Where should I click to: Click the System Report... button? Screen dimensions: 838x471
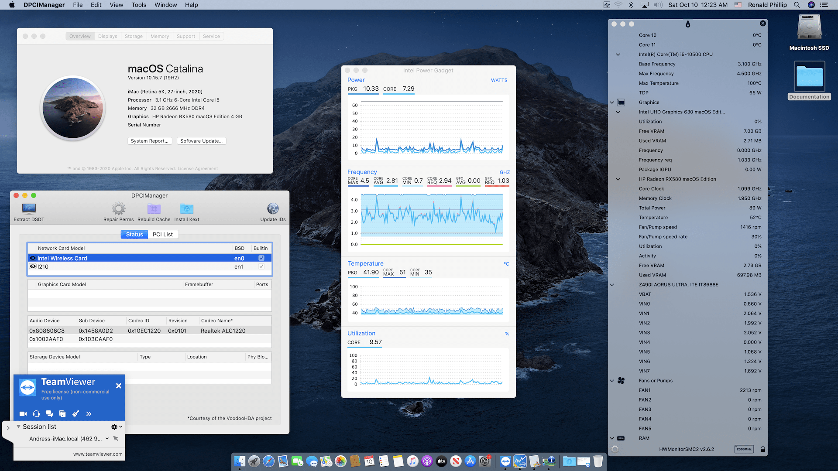(149, 141)
